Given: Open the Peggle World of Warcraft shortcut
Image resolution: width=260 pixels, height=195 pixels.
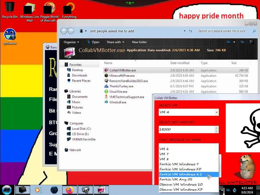Looking at the screenshot, I should pos(49,12).
